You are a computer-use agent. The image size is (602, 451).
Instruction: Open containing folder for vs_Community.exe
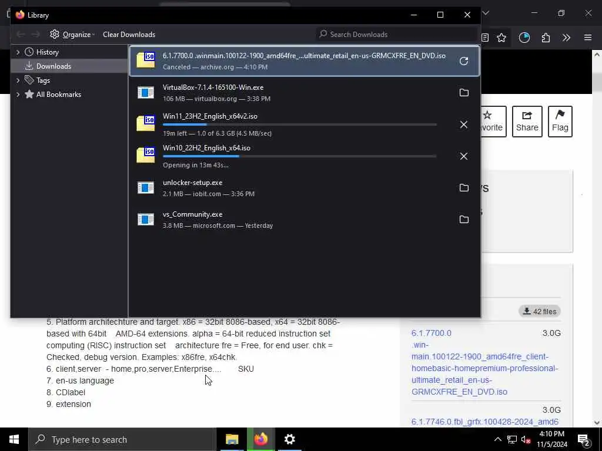click(x=464, y=220)
